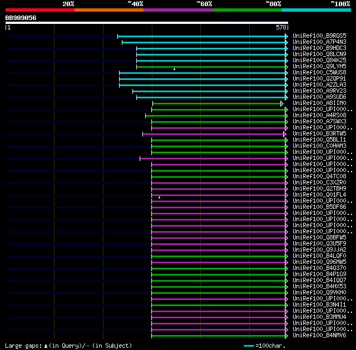Click the green arrowhead of the UniRef100_A8IIM0 row
Viewport: 356px width, 350px height.
[x=282, y=103]
